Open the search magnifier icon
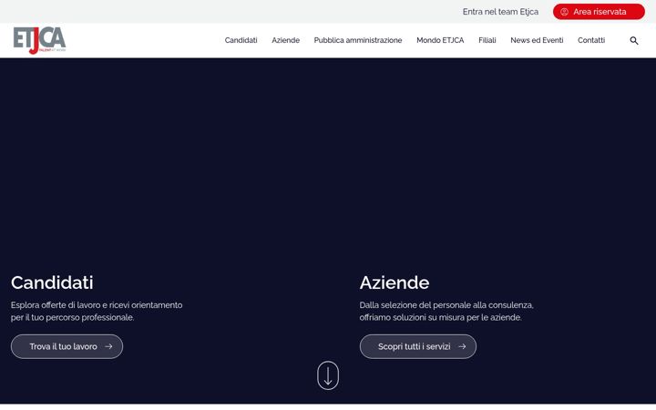The height and width of the screenshot is (410, 656). pyautogui.click(x=634, y=41)
